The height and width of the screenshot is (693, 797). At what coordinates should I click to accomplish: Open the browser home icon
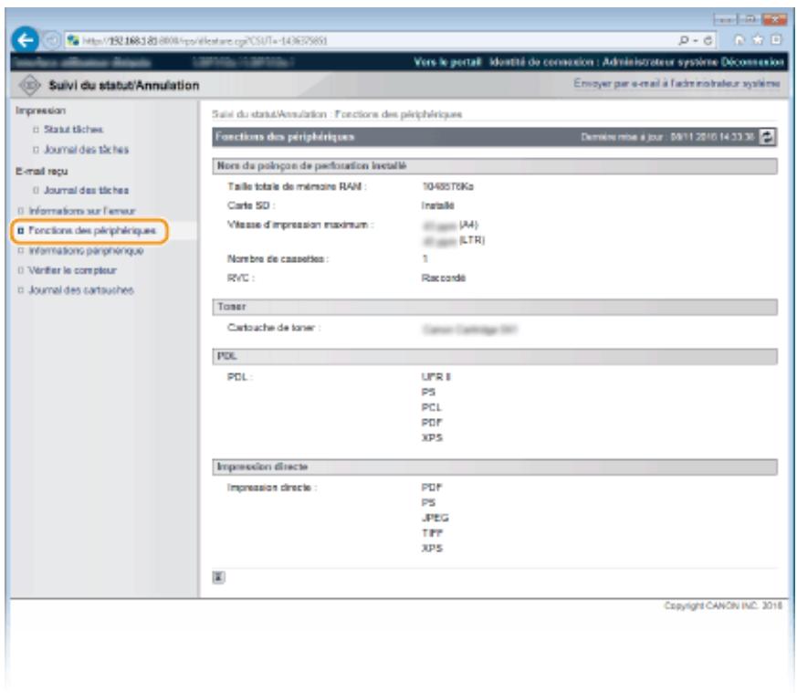[x=739, y=39]
